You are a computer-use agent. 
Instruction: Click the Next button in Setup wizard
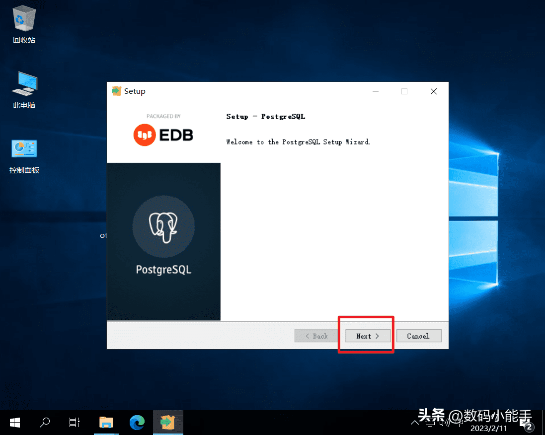(368, 336)
